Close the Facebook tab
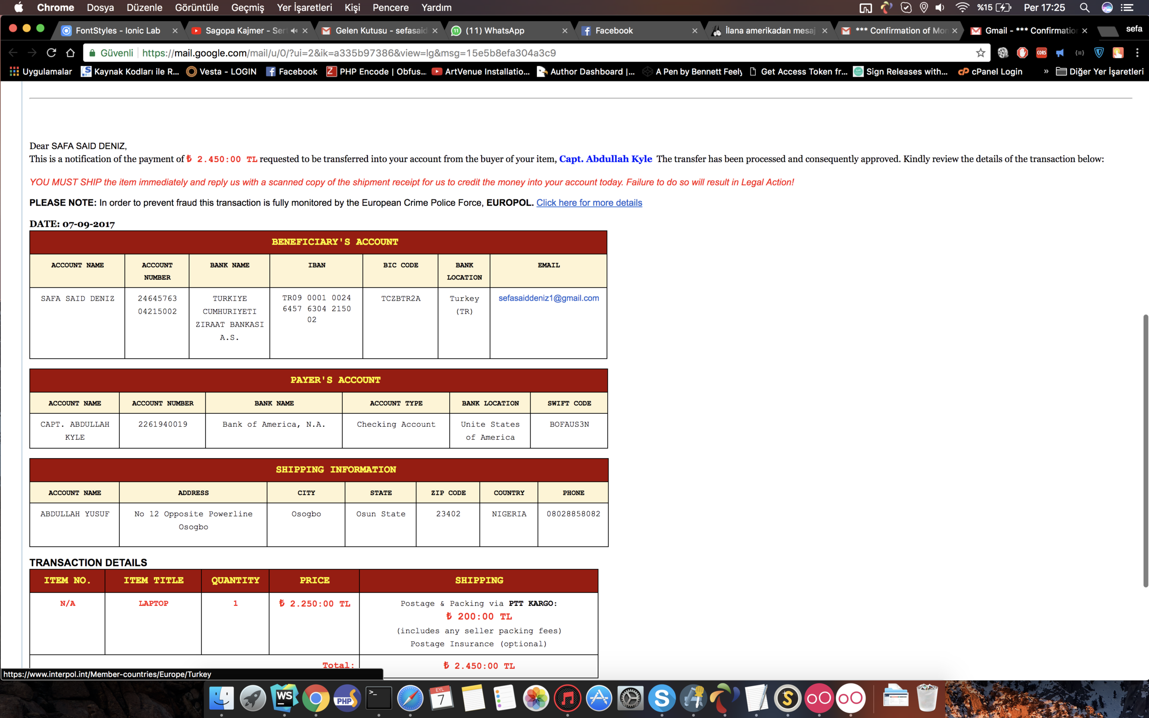 click(x=695, y=31)
